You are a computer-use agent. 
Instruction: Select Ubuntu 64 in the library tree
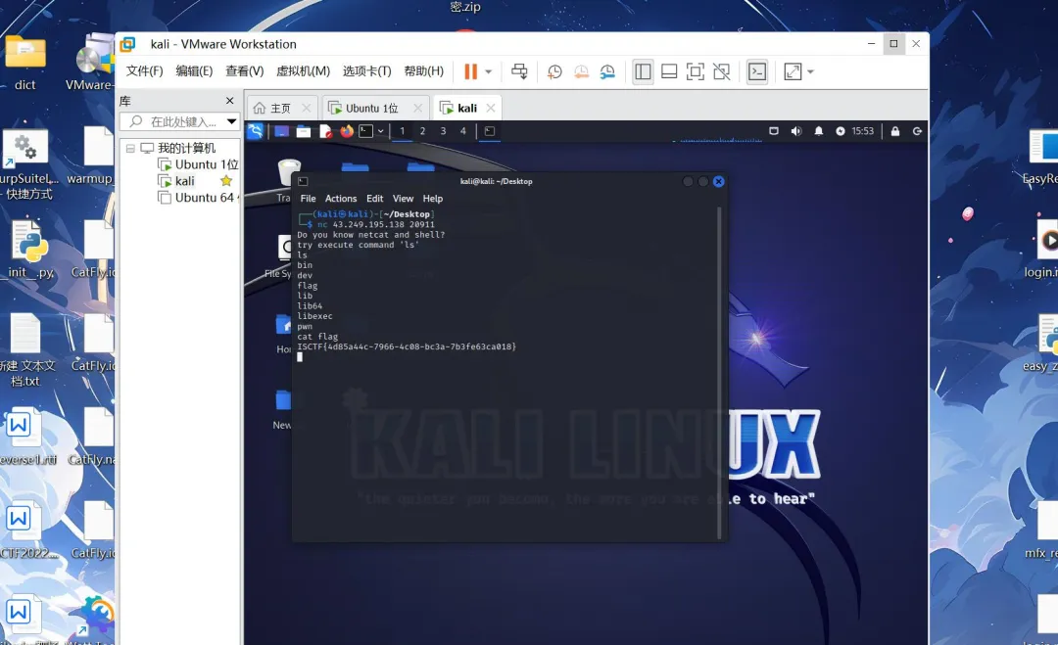198,198
